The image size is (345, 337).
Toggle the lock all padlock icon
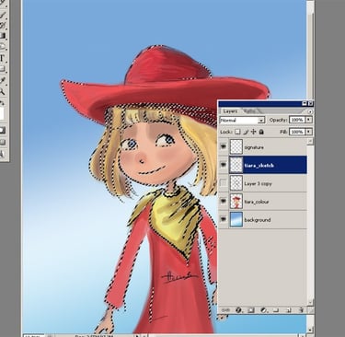click(261, 132)
